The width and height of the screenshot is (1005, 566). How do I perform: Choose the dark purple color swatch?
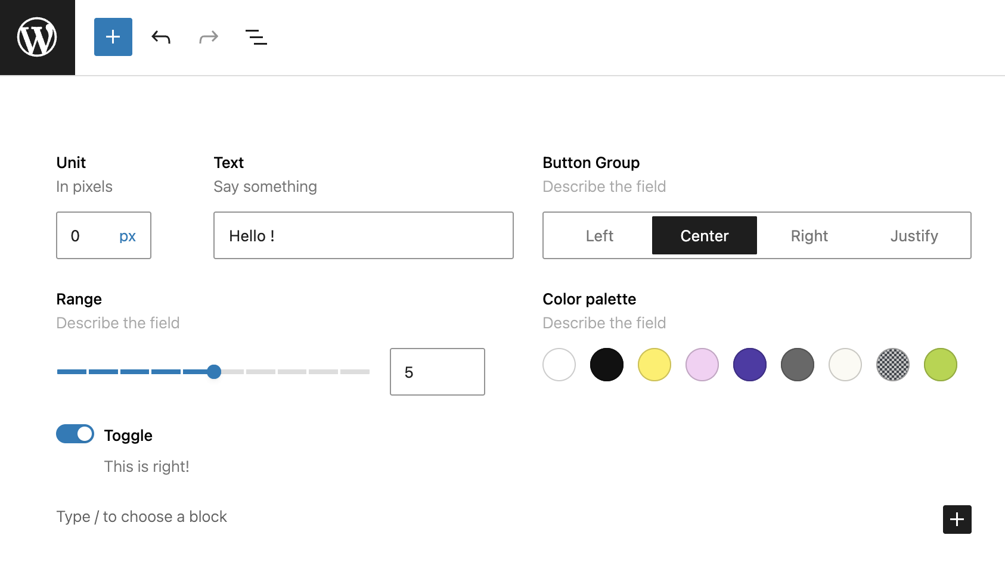click(x=749, y=365)
